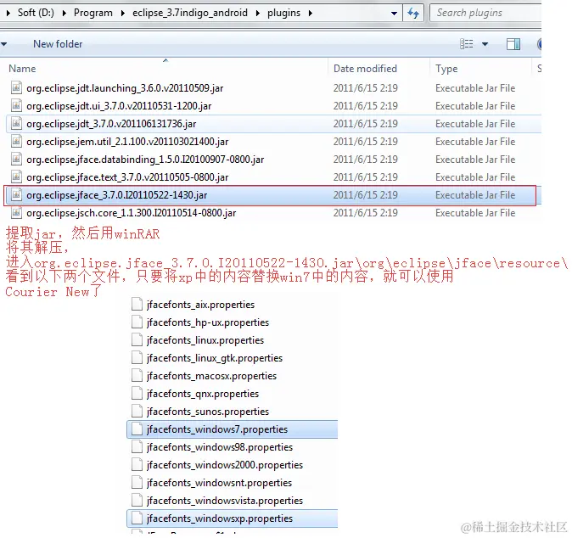This screenshot has height=538, width=572.
Task: Select the plugins breadcrumb
Action: pos(283,13)
